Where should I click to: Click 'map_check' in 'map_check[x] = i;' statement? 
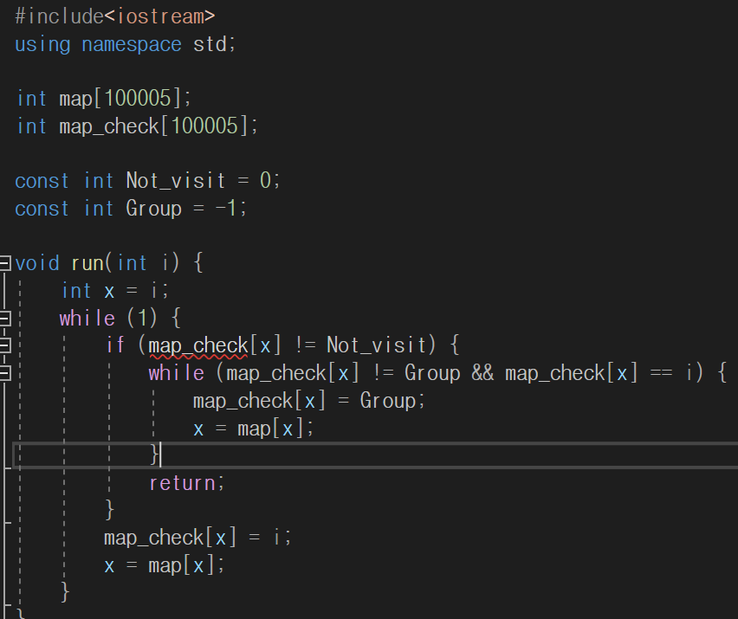tap(153, 538)
